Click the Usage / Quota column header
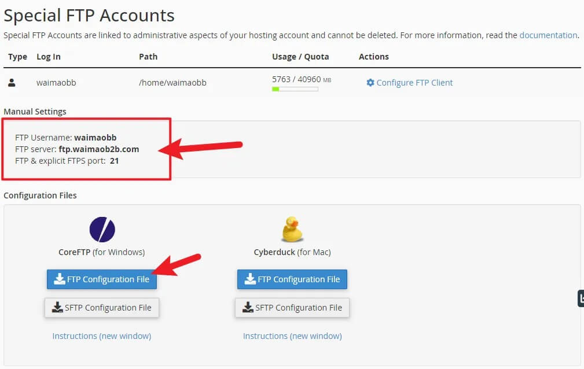 300,57
